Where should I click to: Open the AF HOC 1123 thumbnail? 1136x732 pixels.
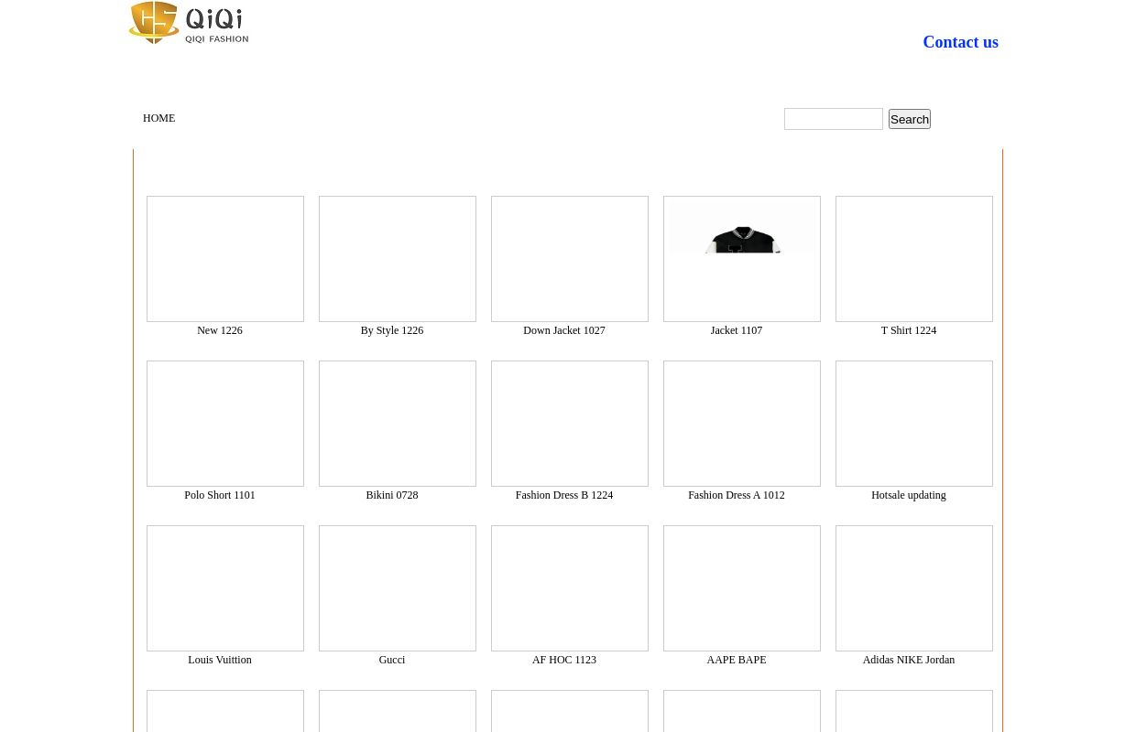point(570,588)
